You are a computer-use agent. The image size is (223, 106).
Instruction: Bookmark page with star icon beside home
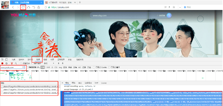(39, 7)
